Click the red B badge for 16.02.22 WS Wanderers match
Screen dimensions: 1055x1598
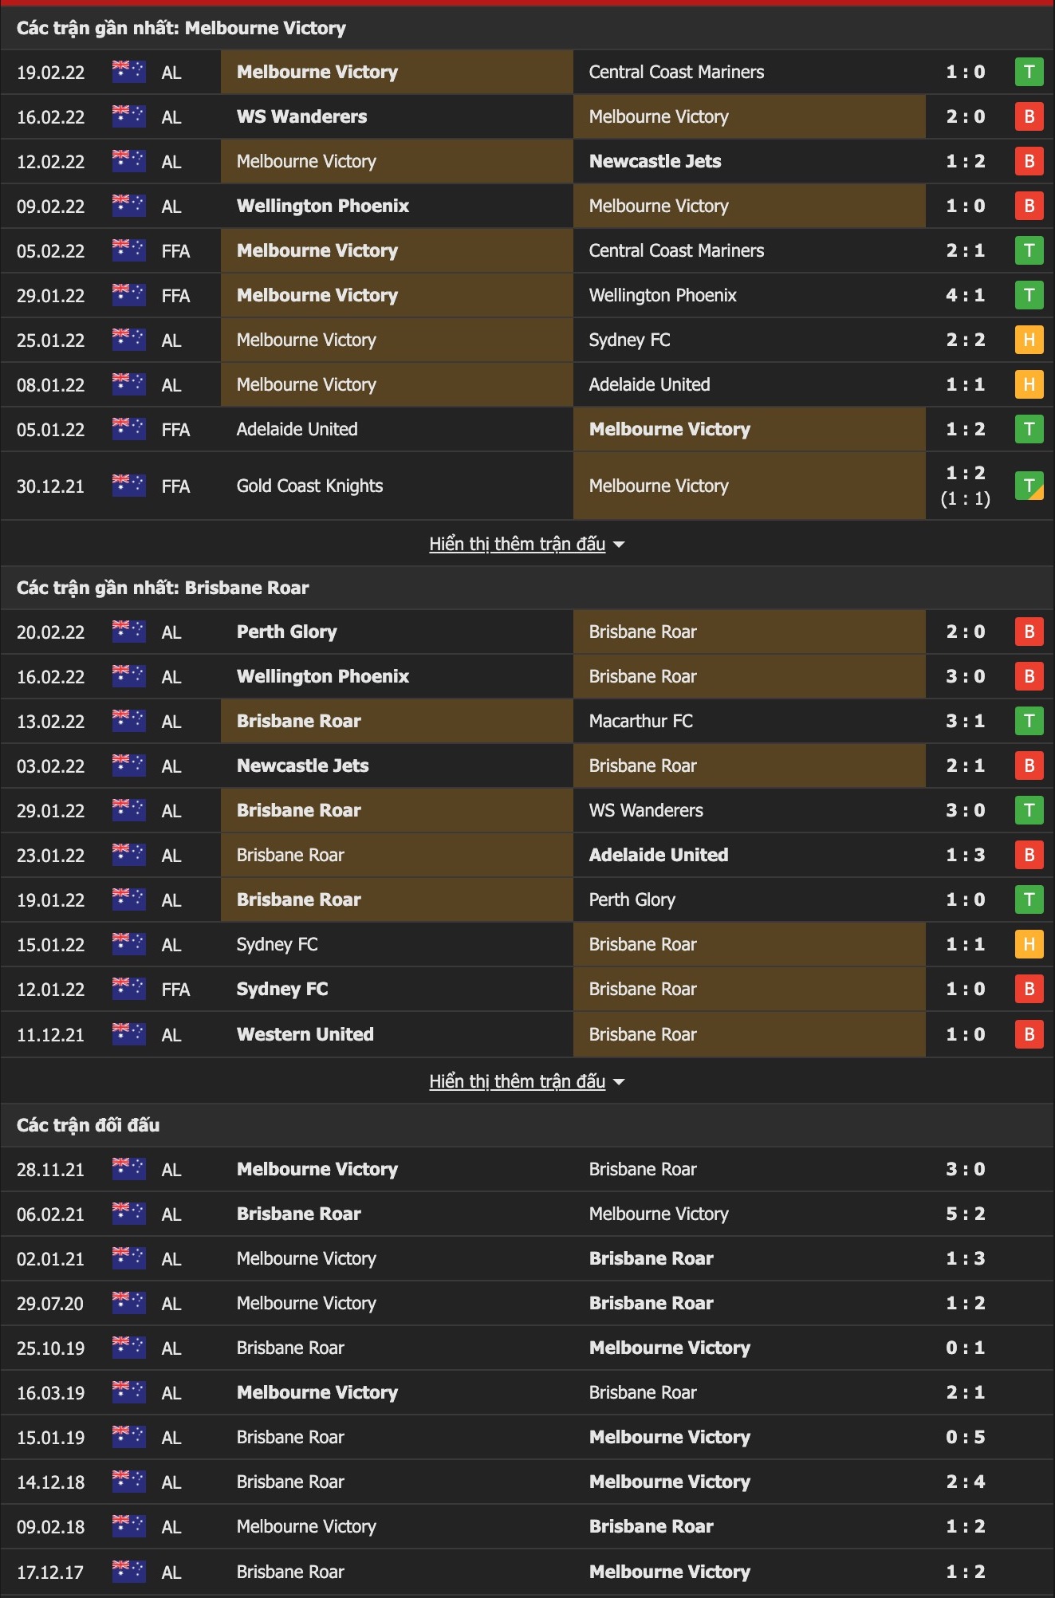tap(1029, 116)
